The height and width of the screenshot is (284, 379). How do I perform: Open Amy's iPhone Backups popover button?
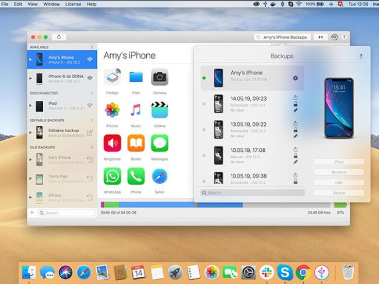coord(282,37)
